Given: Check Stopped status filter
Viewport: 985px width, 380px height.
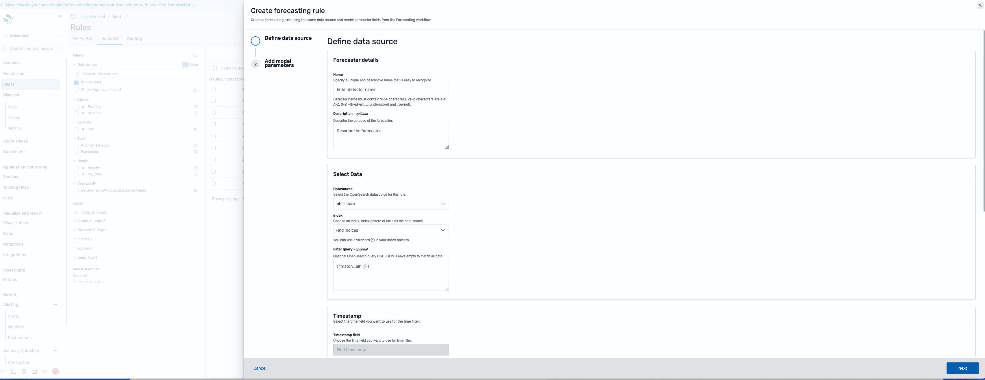Looking at the screenshot, I should tap(76, 113).
